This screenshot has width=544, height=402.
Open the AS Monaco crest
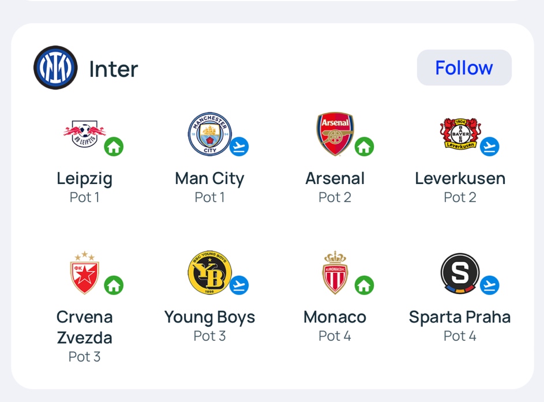point(335,273)
